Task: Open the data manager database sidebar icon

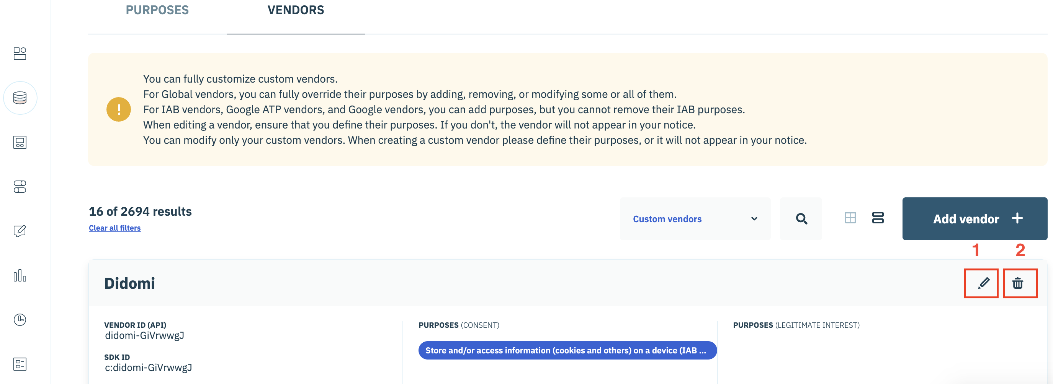Action: click(20, 98)
